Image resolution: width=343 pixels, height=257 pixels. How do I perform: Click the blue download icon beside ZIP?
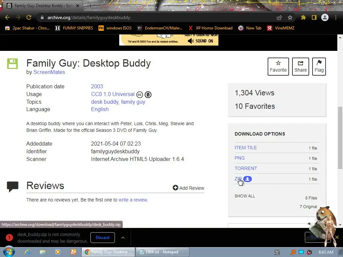[248, 179]
